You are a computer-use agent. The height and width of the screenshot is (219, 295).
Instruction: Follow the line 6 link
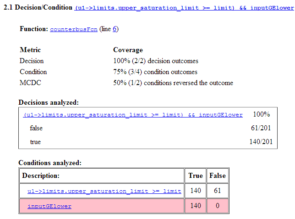point(115,29)
